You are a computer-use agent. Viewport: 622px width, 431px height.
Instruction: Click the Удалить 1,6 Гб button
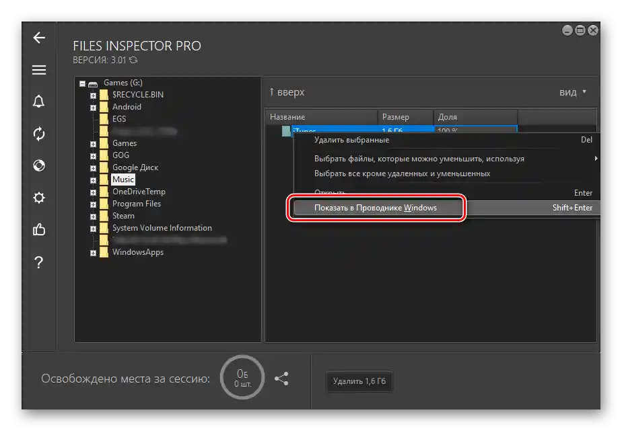(x=359, y=381)
